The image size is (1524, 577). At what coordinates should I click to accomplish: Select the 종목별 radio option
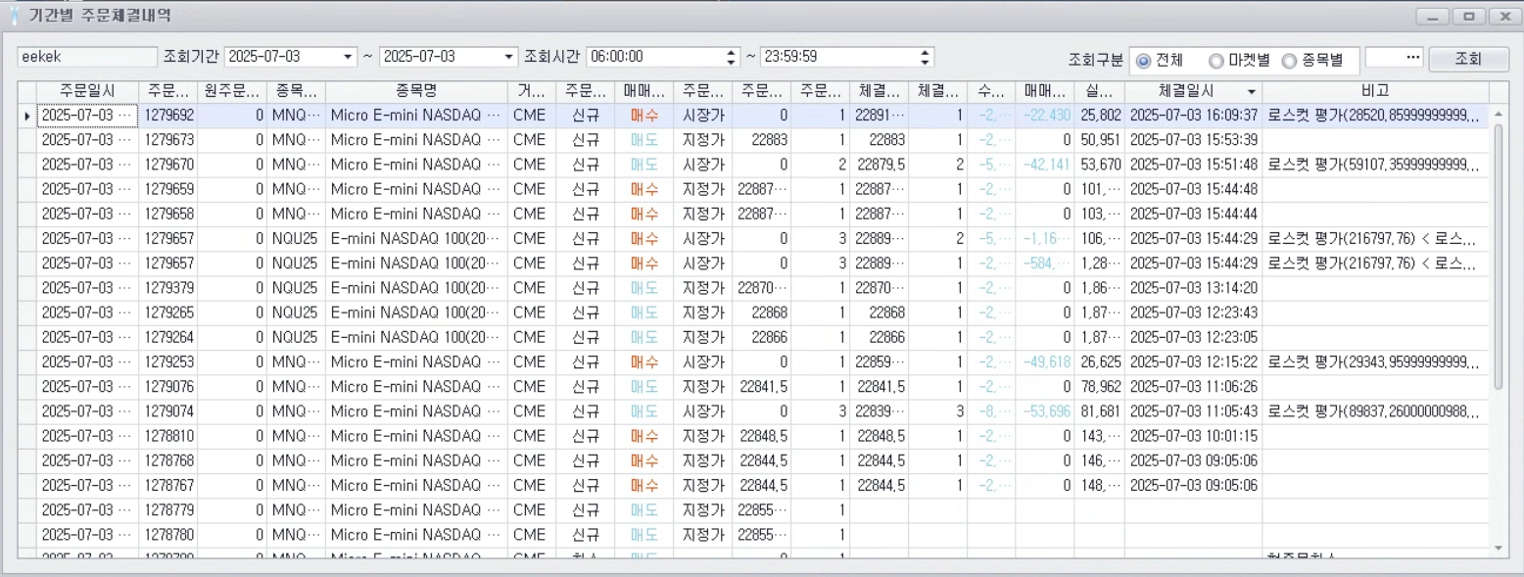tap(1288, 60)
